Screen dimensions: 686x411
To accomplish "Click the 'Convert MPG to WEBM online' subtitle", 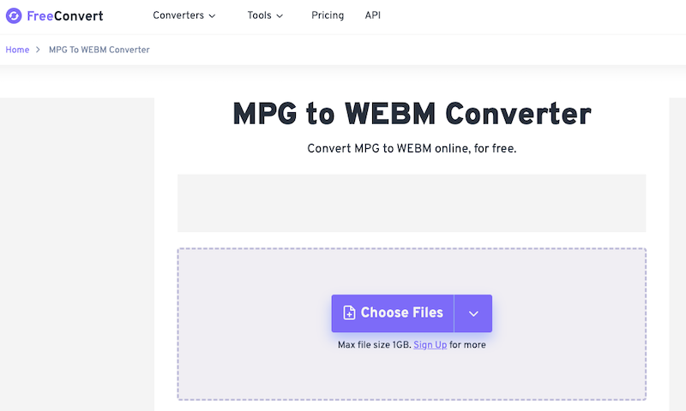I will (x=412, y=148).
